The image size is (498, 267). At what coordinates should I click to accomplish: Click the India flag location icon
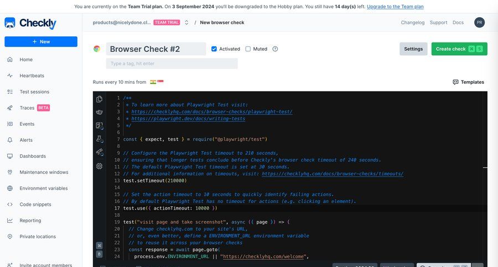click(153, 82)
